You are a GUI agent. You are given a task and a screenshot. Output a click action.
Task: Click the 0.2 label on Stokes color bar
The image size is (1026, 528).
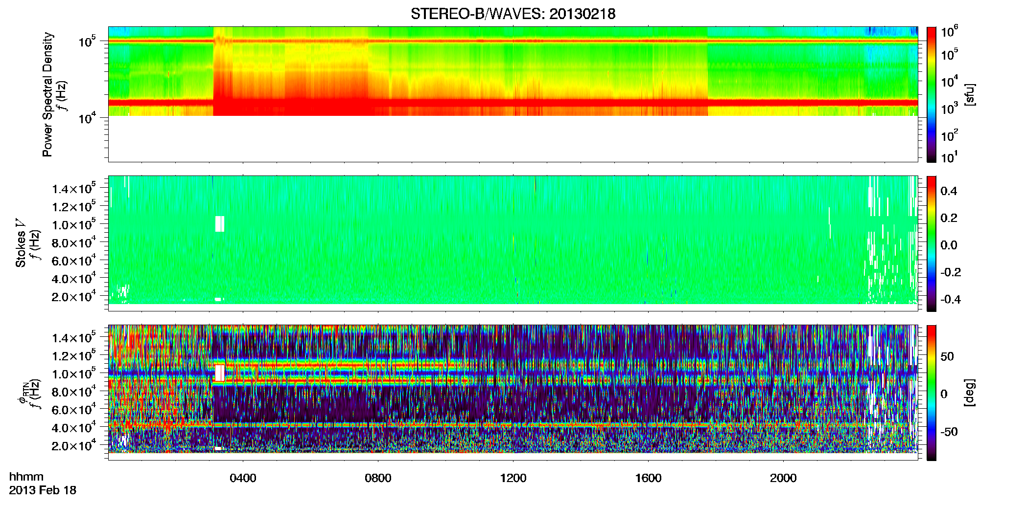949,218
